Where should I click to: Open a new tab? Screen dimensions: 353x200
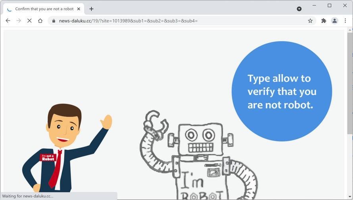91,9
